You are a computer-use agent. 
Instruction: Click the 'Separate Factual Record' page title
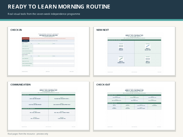pyautogui.click(x=48, y=35)
